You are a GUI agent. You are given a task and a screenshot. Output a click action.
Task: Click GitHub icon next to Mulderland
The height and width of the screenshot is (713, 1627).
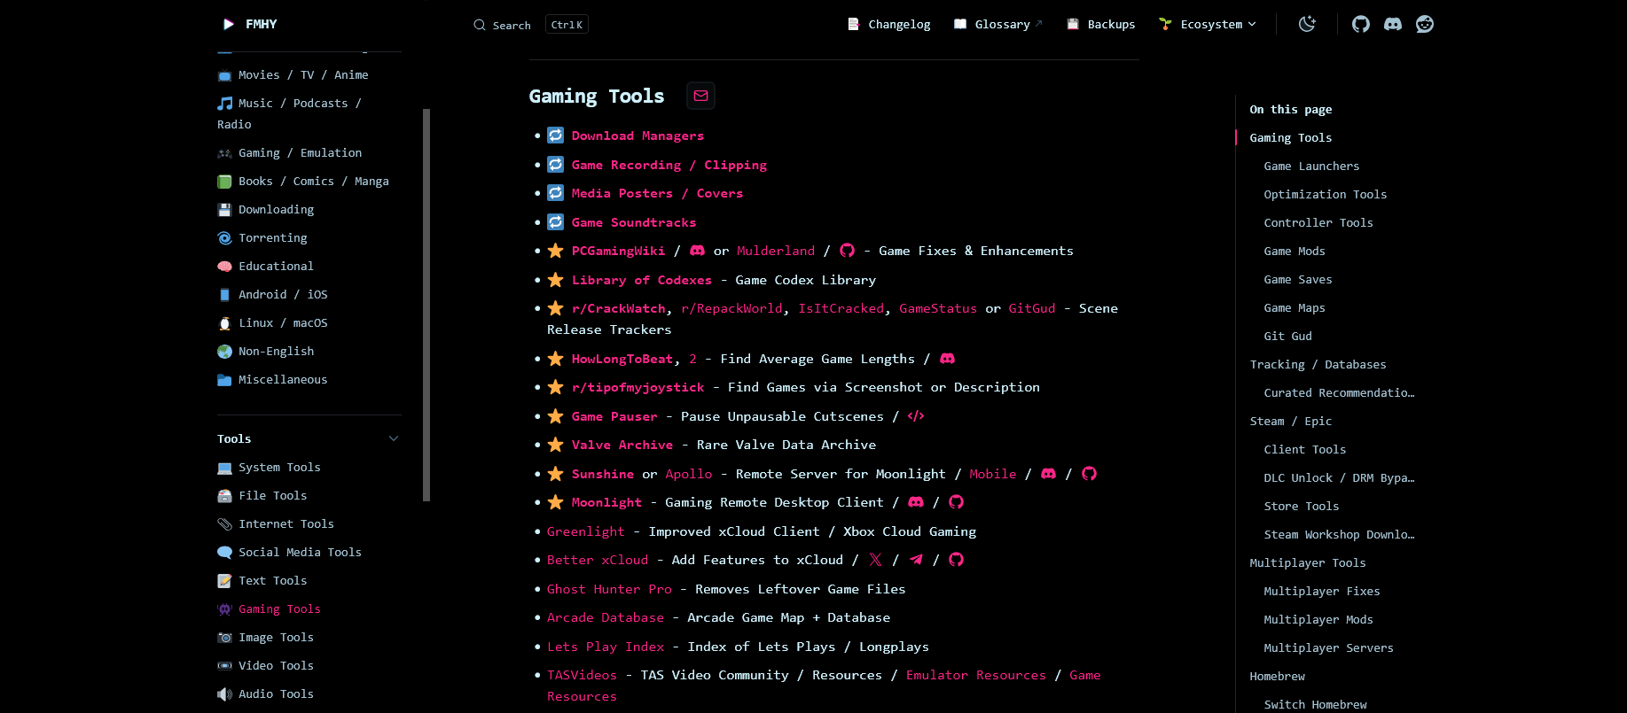click(847, 251)
